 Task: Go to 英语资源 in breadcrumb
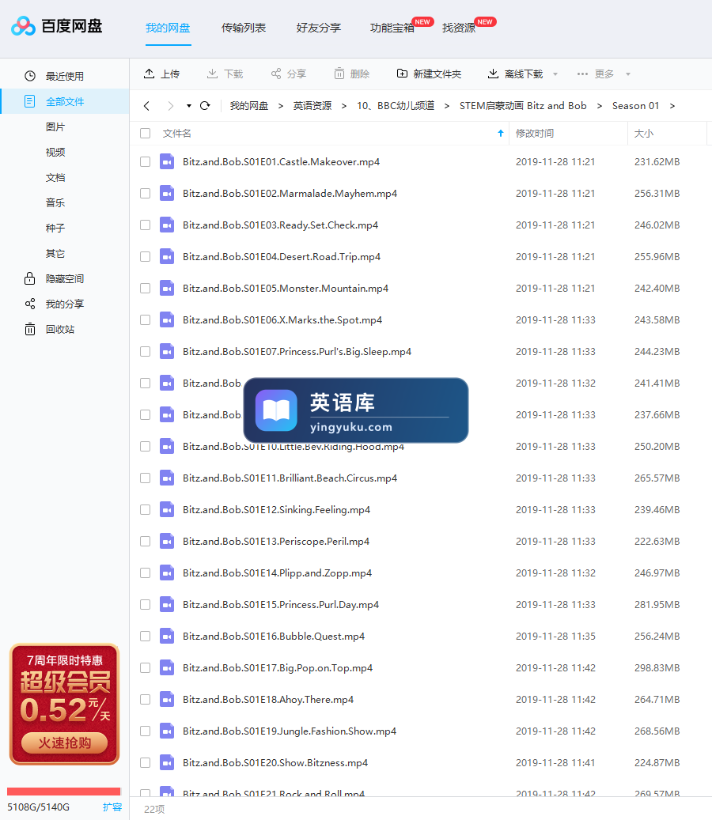[312, 106]
